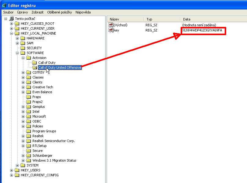Click the open folder icon of United Offensive

[35, 68]
